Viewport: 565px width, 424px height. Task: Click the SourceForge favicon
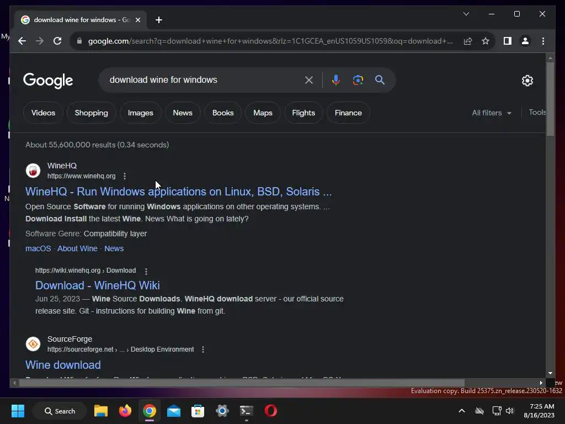click(33, 344)
